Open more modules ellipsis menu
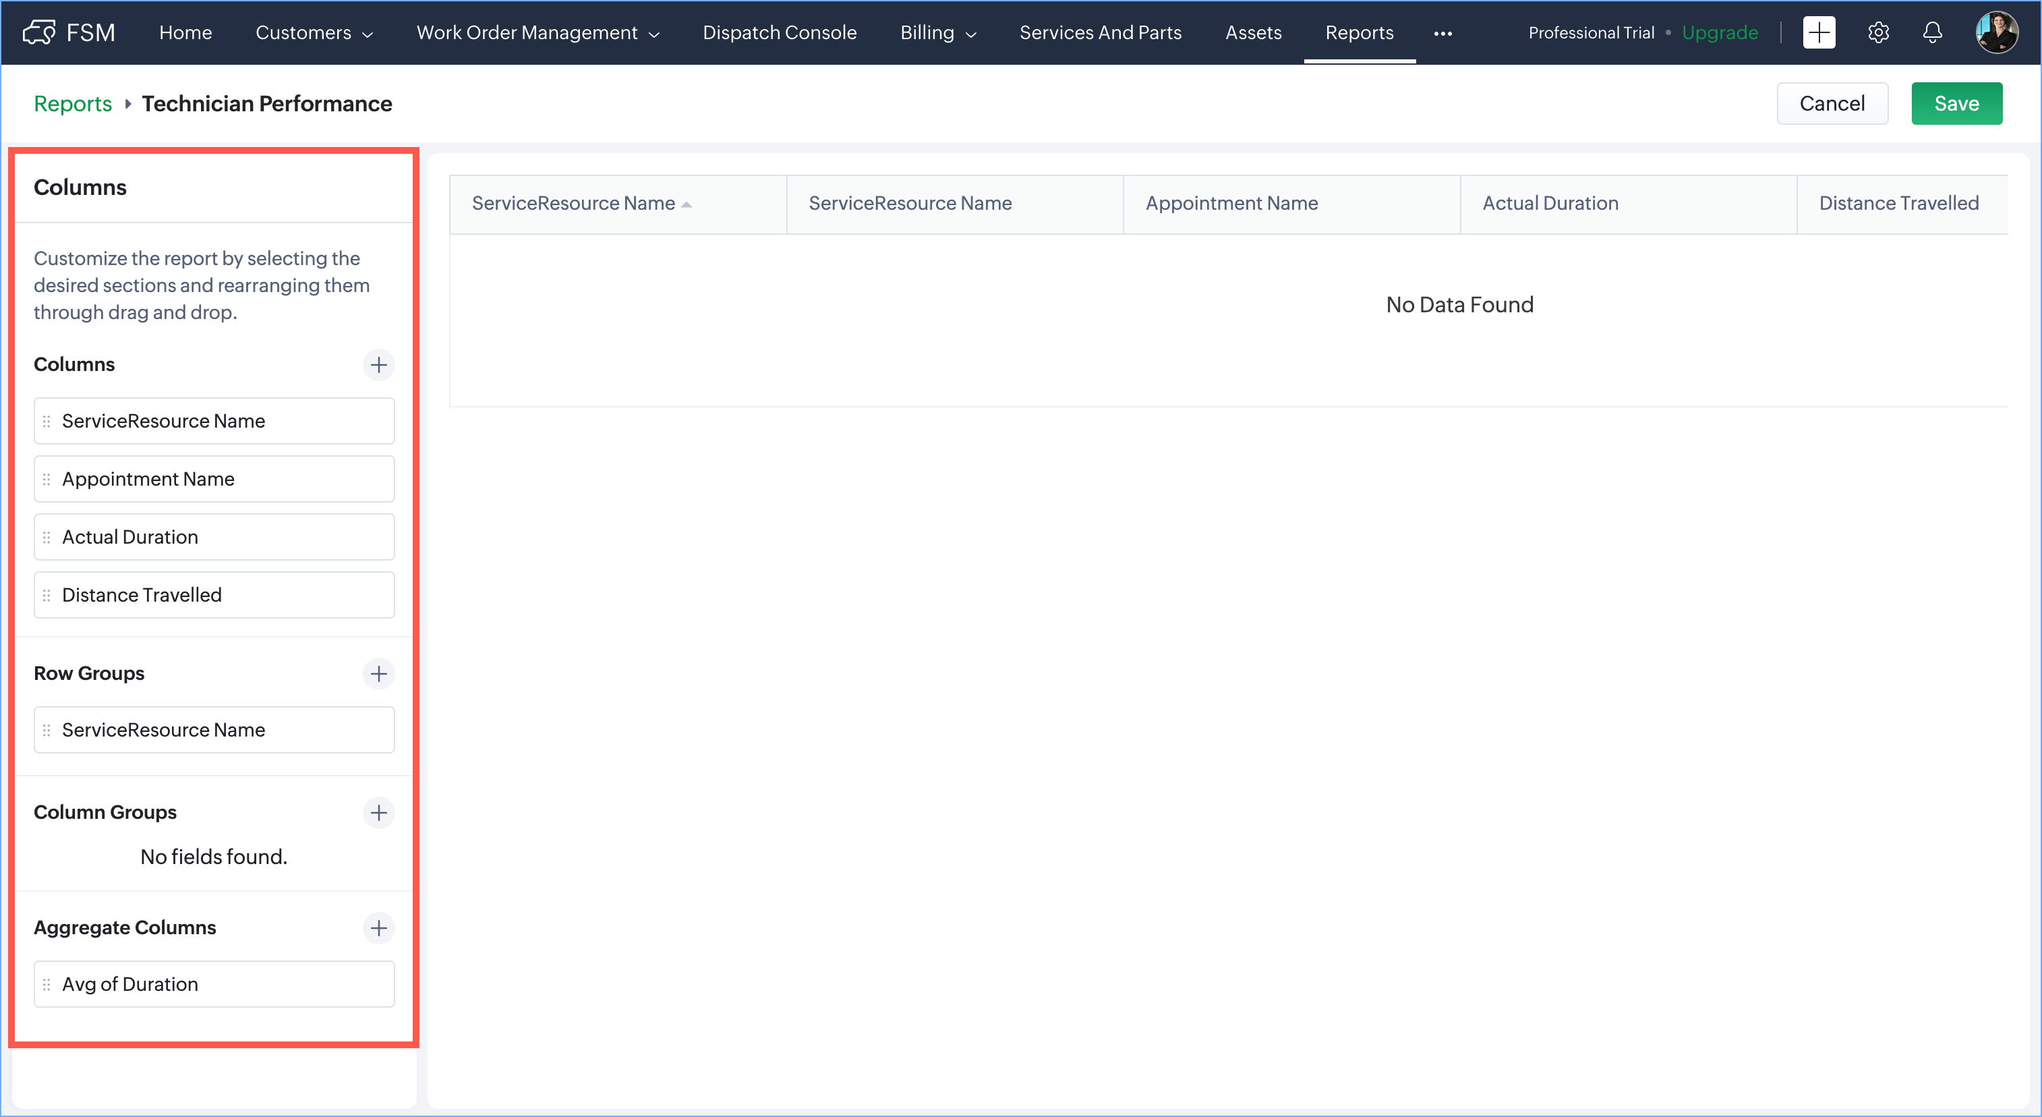This screenshot has height=1117, width=2042. point(1442,33)
